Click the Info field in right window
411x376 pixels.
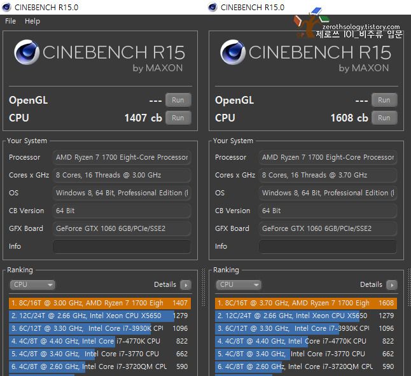(328, 246)
